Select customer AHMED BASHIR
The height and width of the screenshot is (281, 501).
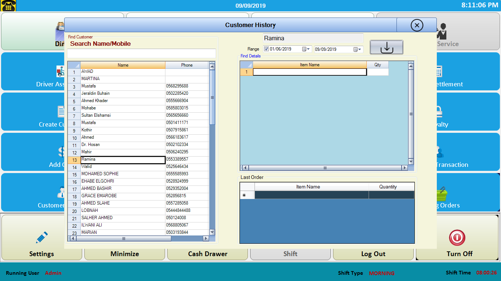click(x=123, y=189)
